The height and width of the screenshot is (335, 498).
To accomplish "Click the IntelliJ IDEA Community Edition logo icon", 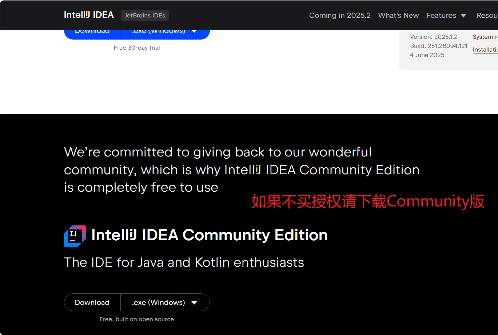I will [x=75, y=236].
